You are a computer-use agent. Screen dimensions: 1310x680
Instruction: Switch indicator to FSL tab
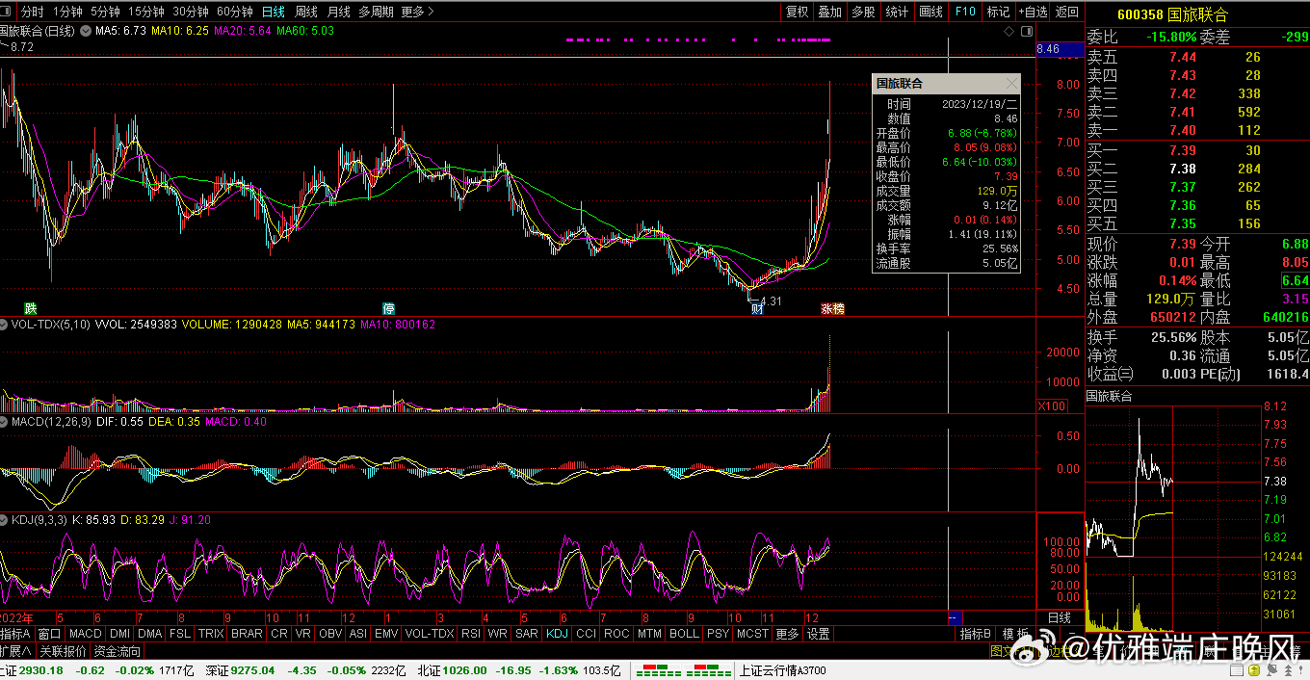coord(180,634)
